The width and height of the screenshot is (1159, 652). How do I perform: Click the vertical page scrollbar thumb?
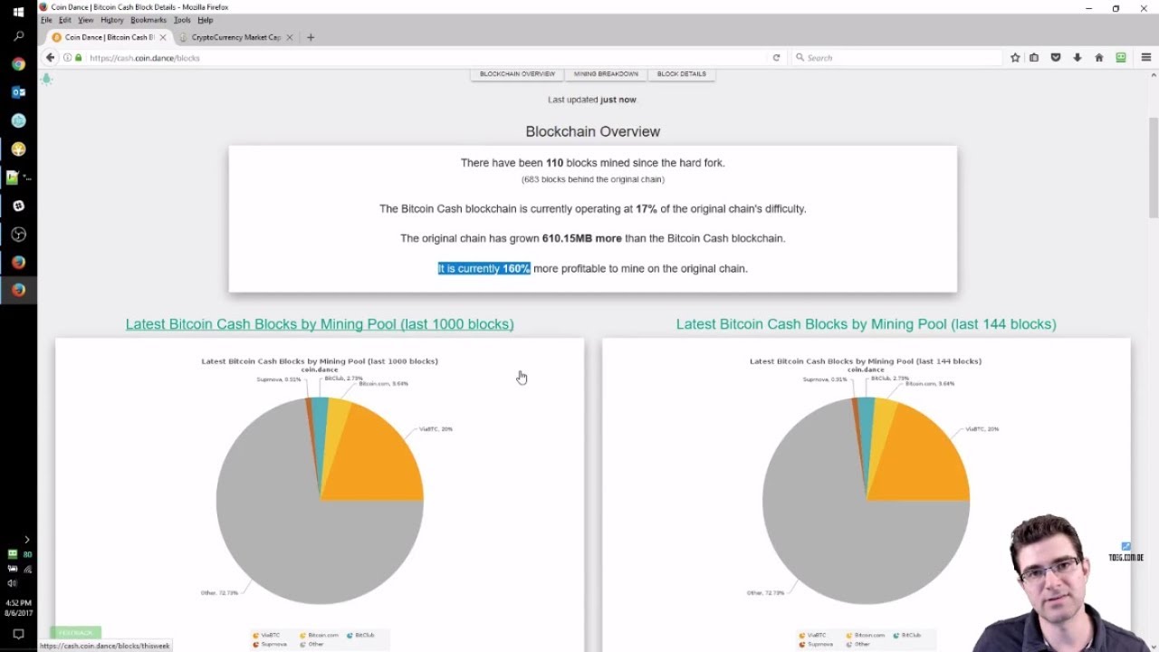(1154, 168)
